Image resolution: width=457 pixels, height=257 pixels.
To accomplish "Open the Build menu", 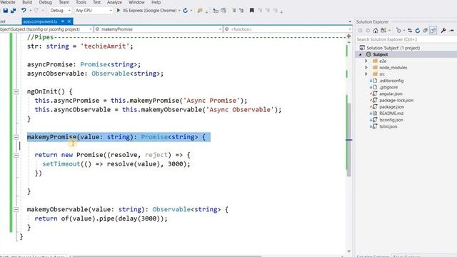I will point(27,2).
